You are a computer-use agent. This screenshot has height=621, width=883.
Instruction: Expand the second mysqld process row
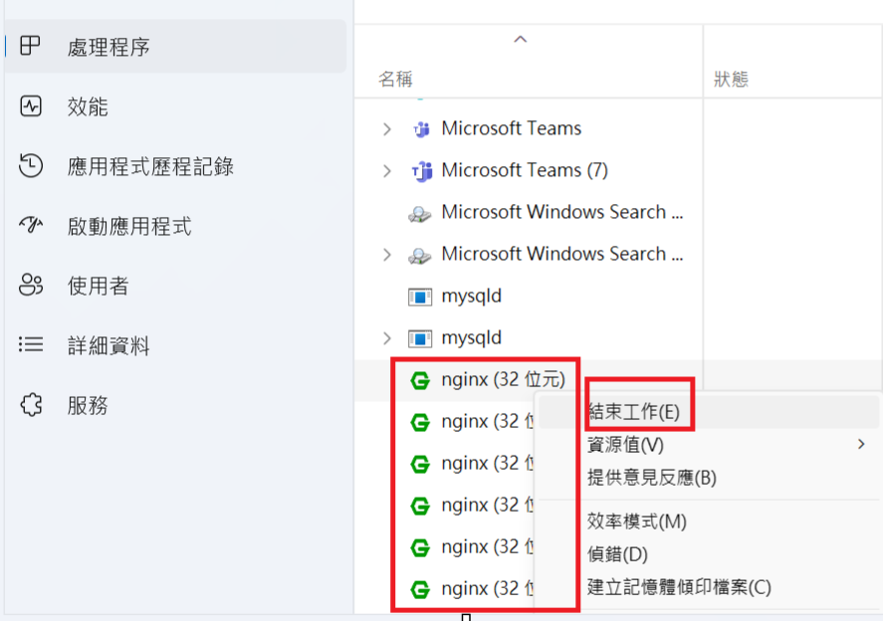[387, 337]
